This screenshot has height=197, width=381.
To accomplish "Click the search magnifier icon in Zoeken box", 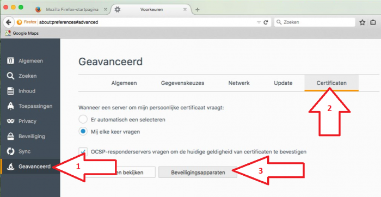I will point(279,22).
